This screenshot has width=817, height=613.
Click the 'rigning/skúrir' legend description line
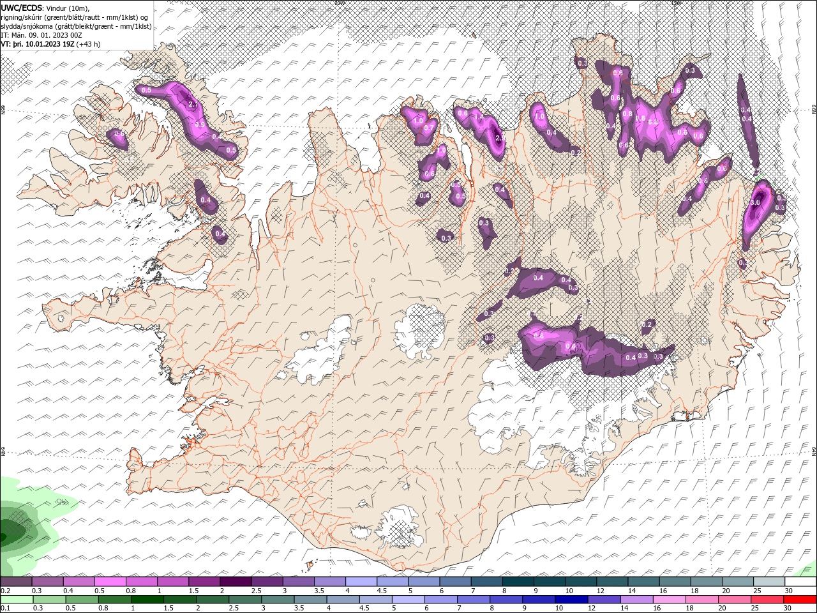coord(75,17)
